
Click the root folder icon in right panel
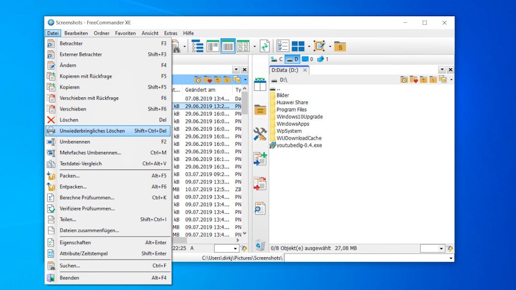[433, 80]
